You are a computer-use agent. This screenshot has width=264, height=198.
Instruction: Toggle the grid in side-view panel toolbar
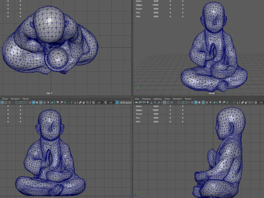click(164, 102)
